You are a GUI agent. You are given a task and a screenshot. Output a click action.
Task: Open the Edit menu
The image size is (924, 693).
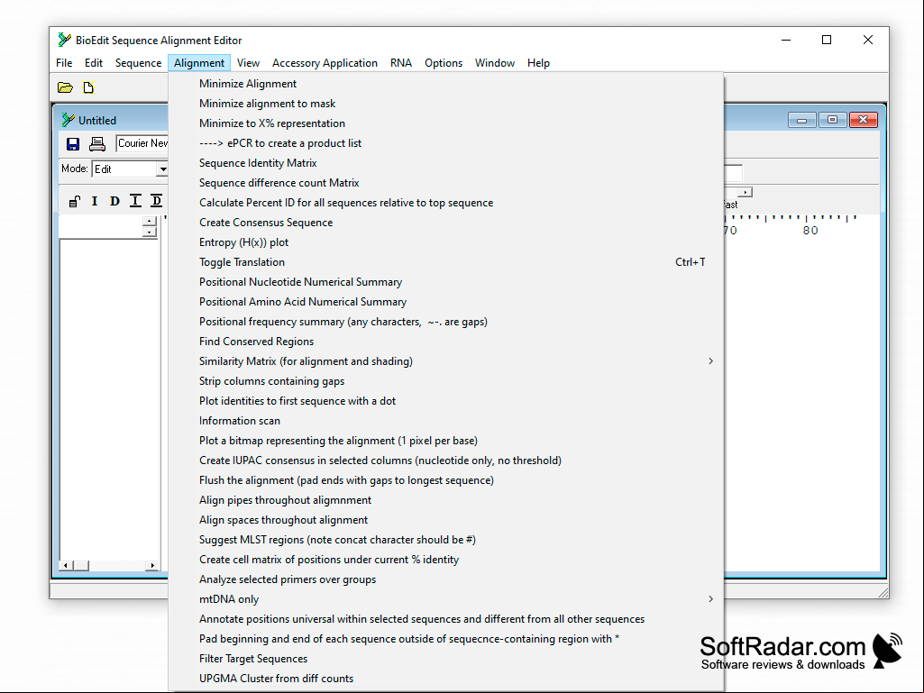[x=94, y=63]
